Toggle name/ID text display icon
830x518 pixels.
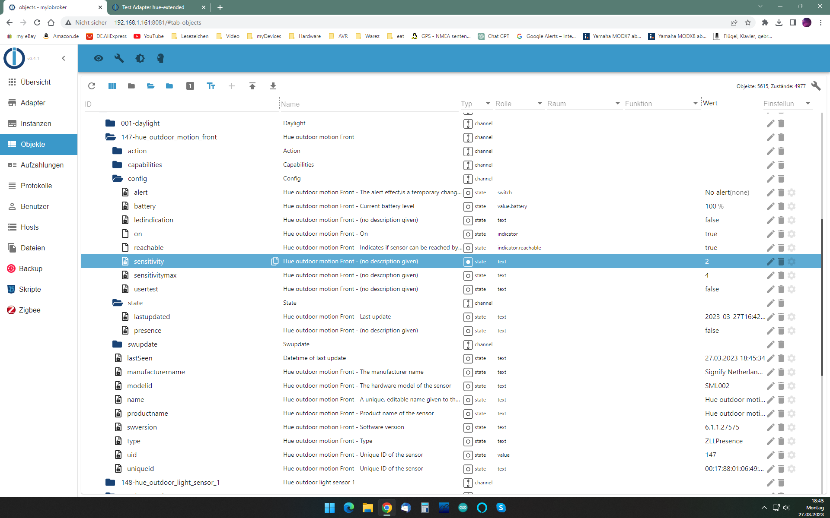[211, 86]
